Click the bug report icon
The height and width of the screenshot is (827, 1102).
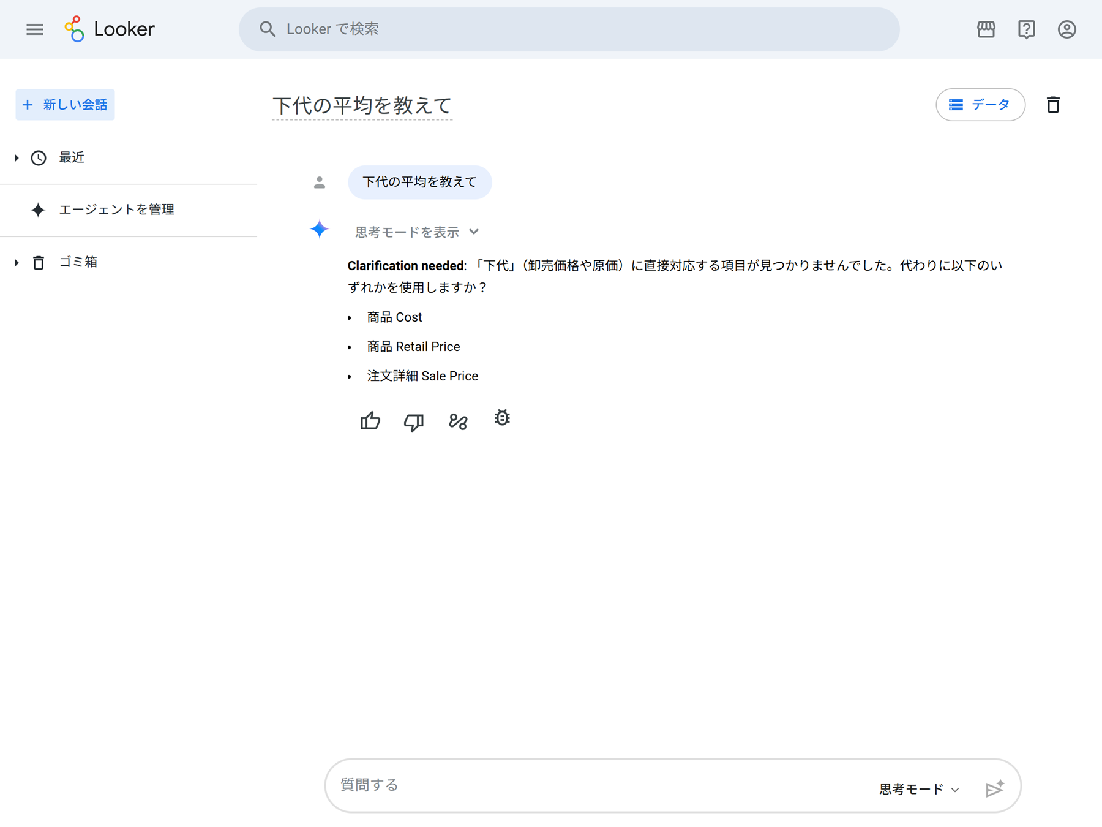tap(502, 418)
